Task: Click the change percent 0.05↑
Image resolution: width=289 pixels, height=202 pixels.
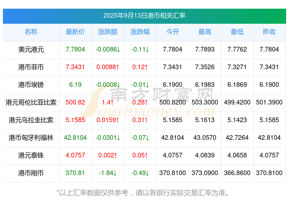Action: point(140,155)
